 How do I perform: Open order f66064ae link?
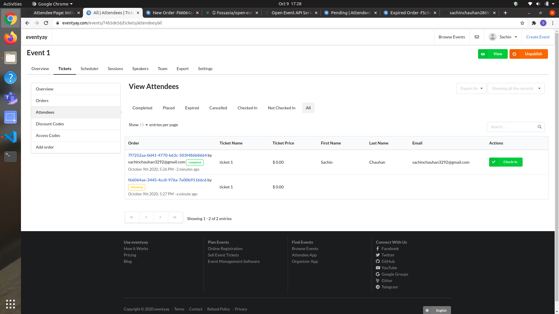coord(167,180)
